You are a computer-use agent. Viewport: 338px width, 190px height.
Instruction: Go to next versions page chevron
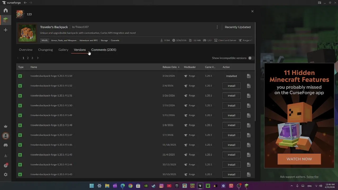[x=38, y=58]
